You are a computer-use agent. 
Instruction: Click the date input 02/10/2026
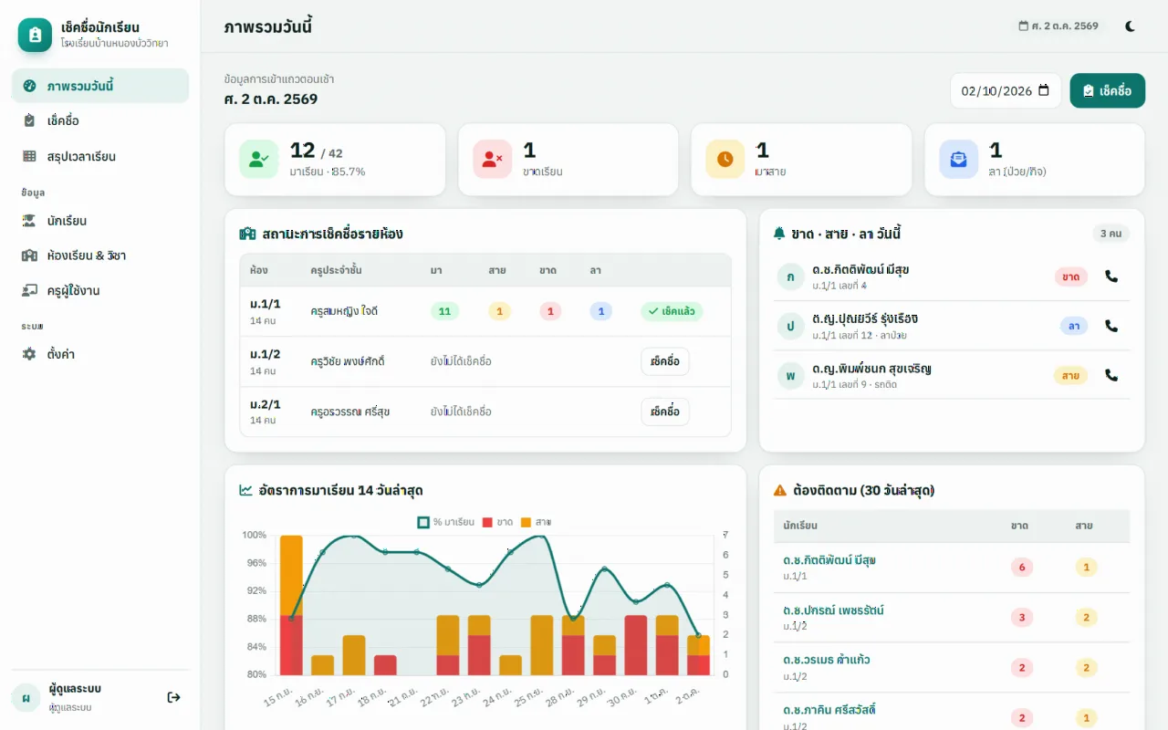coord(1006,90)
